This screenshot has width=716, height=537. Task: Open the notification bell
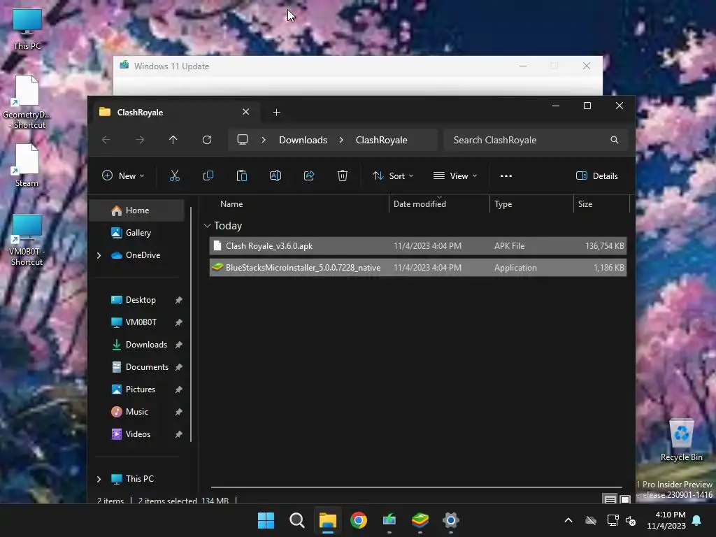pyautogui.click(x=697, y=520)
